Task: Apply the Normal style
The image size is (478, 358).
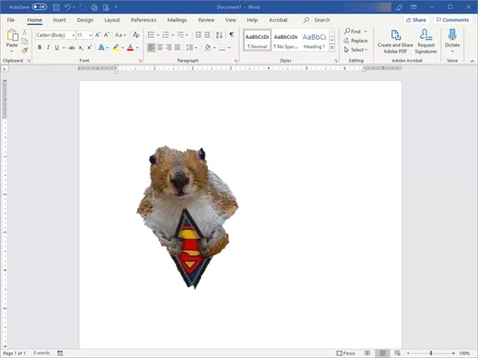Action: point(257,40)
